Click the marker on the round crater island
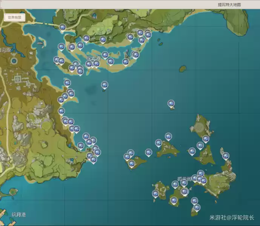 tap(206, 139)
